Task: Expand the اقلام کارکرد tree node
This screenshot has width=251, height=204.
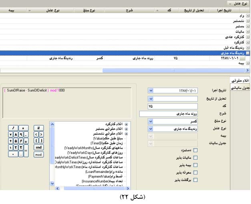Action: point(126,124)
